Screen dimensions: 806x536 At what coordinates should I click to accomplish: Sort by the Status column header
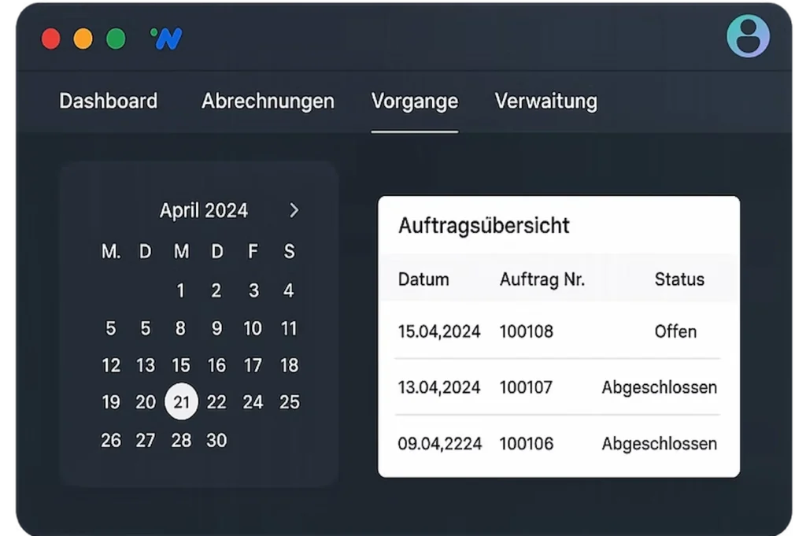[678, 279]
